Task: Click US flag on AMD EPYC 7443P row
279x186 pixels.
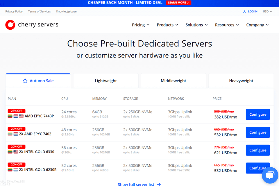Action: tap(21, 116)
